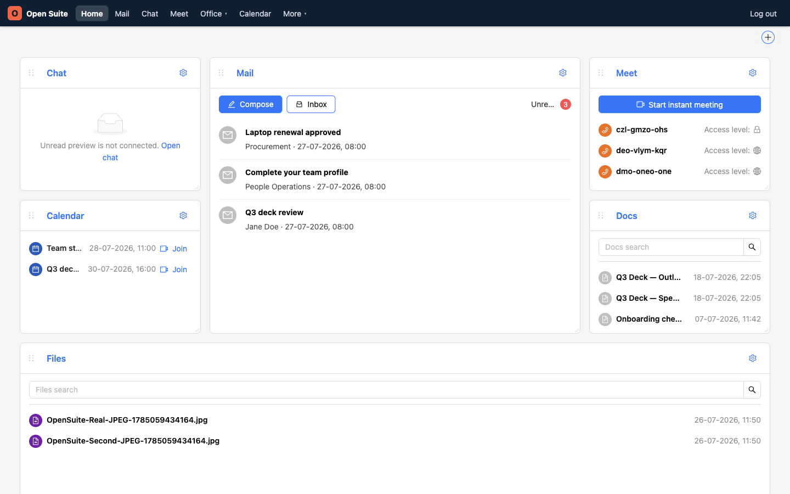Click Start instant meeting

(680, 104)
